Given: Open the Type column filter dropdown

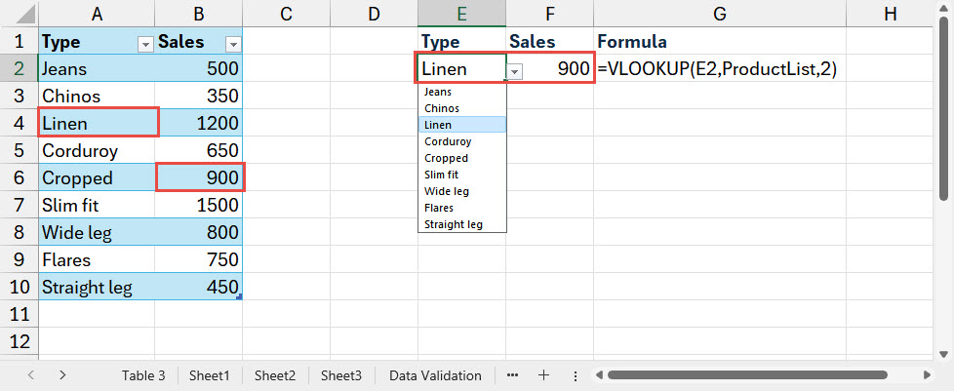Looking at the screenshot, I should point(145,44).
